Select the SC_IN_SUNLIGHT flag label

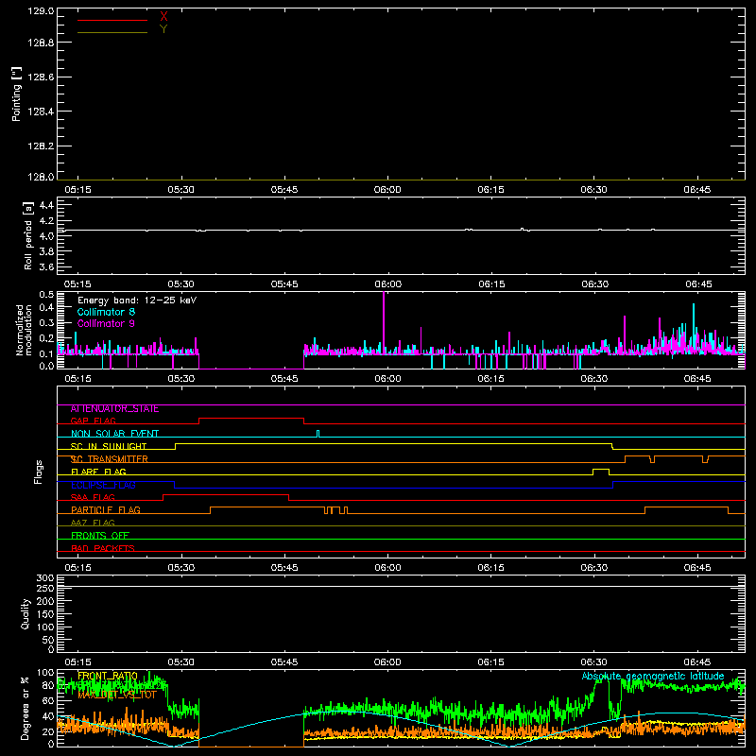pyautogui.click(x=109, y=446)
